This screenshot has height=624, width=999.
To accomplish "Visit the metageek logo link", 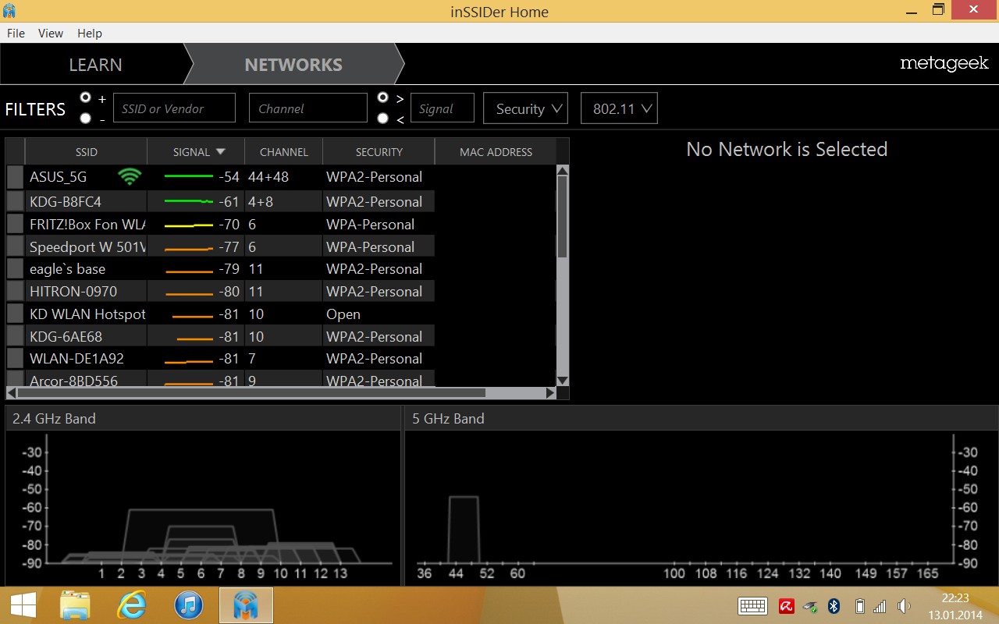I will (944, 64).
